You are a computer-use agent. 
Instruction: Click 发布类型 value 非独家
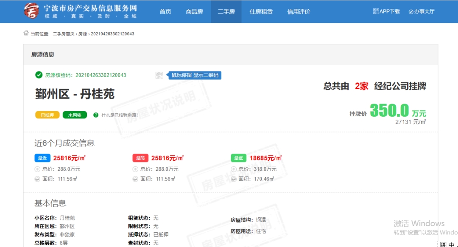pos(67,235)
